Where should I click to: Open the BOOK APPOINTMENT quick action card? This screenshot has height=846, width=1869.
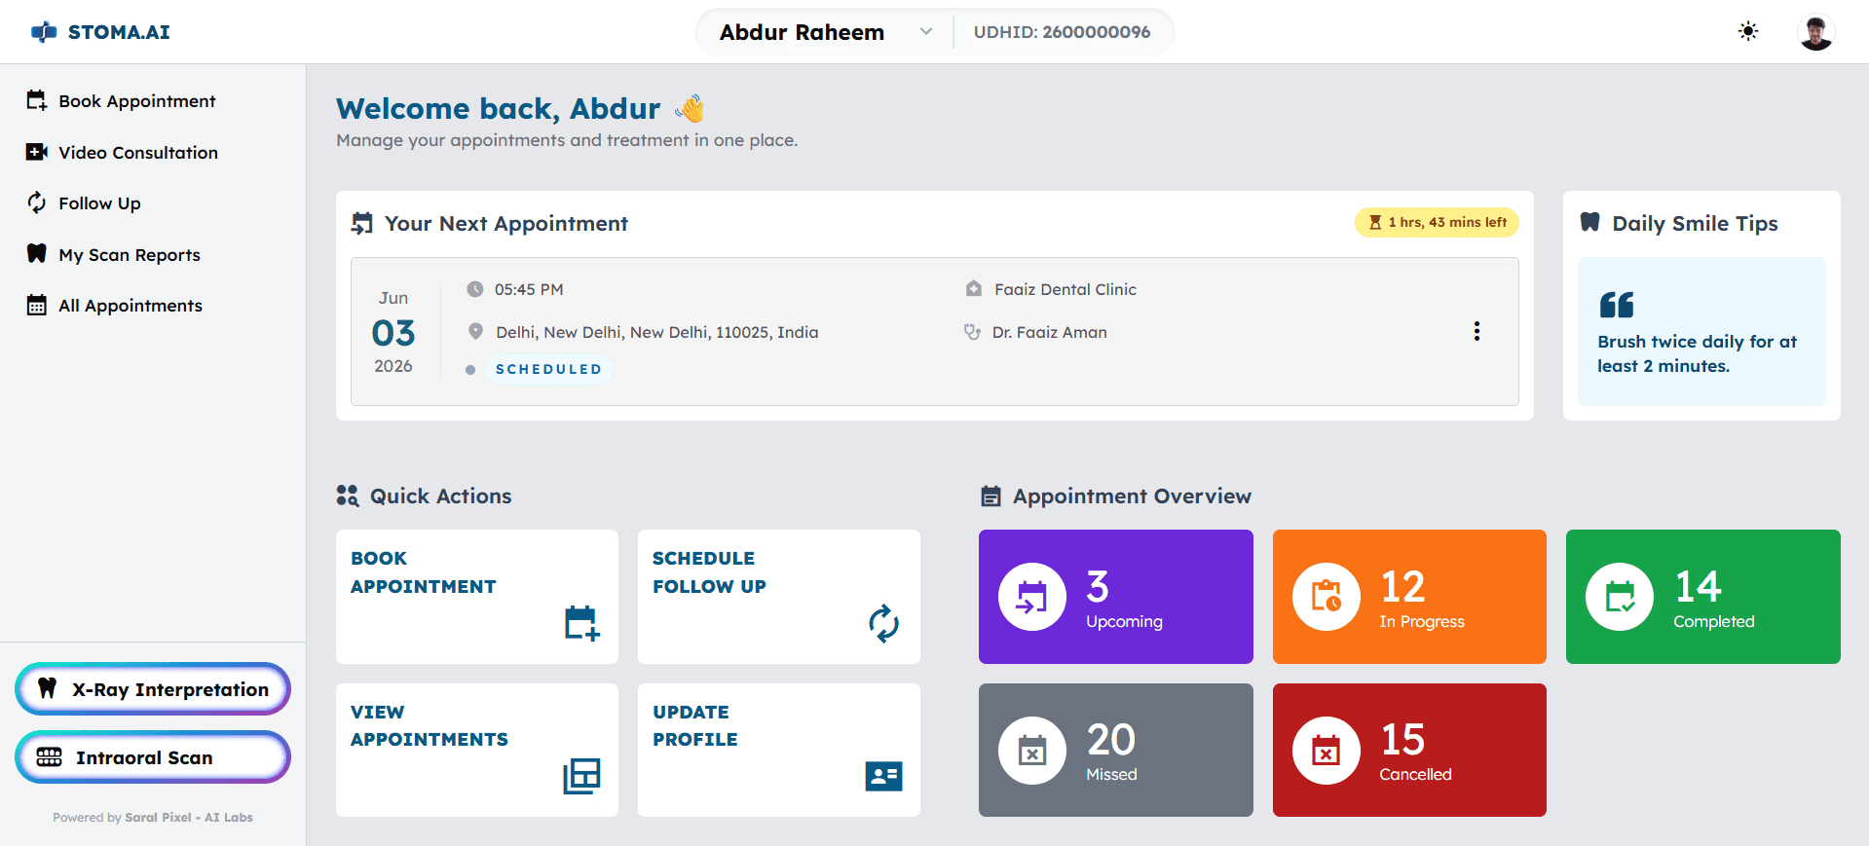477,597
